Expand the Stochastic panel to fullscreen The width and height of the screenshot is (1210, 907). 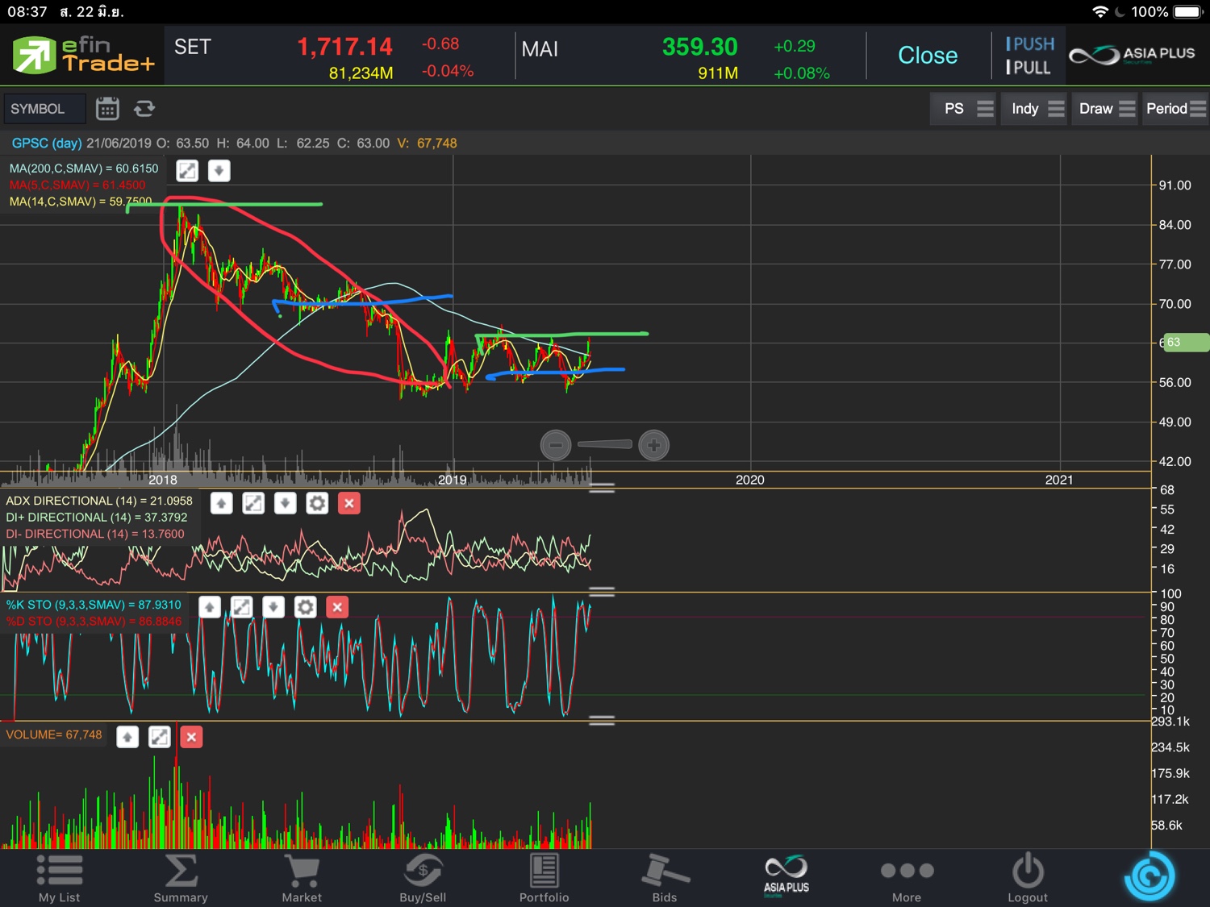coord(241,607)
